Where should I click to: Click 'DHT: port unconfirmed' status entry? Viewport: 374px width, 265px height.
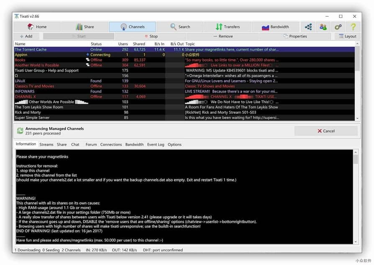pos(163,250)
